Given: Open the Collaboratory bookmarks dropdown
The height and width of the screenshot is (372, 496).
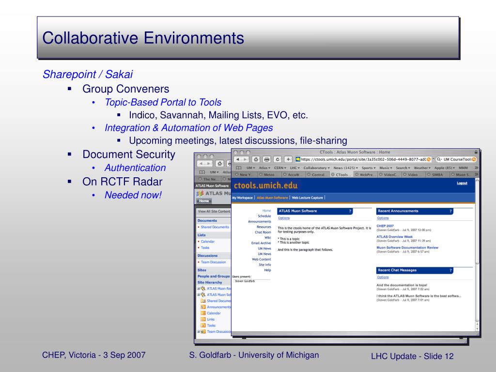Looking at the screenshot, I should pyautogui.click(x=317, y=168).
